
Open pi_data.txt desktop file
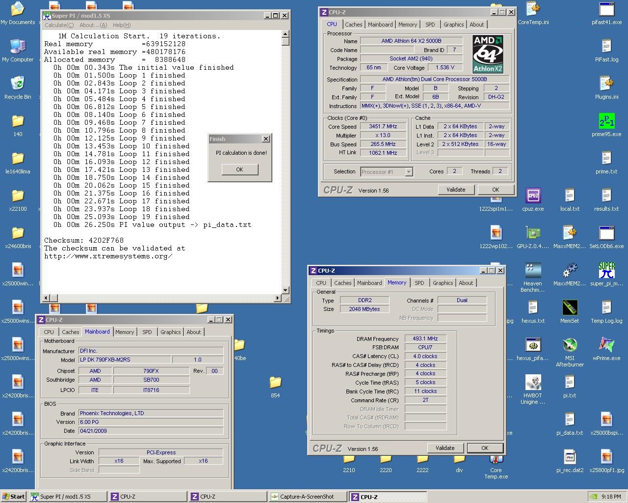pyautogui.click(x=570, y=423)
